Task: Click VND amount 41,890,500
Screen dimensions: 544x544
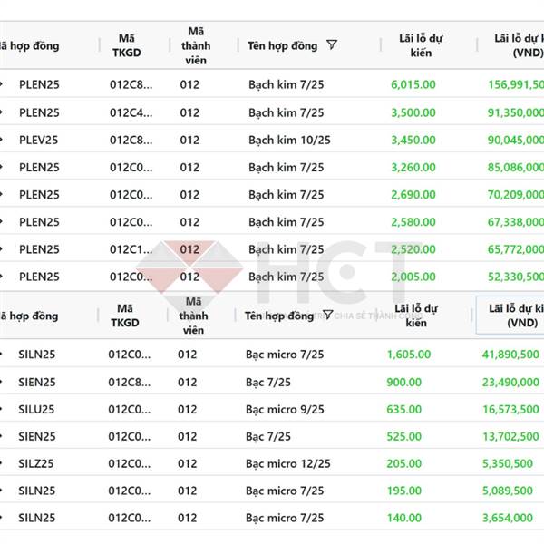Action: pyautogui.click(x=510, y=355)
